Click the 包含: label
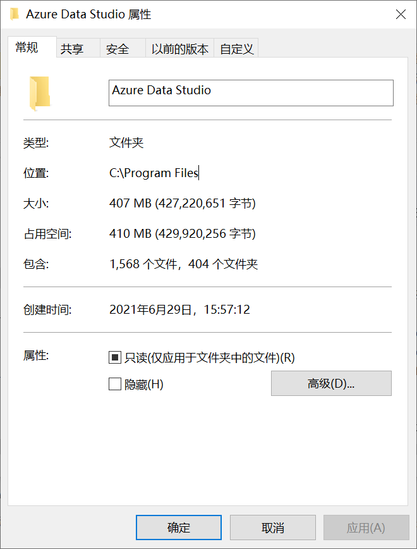This screenshot has height=549, width=417. point(36,264)
